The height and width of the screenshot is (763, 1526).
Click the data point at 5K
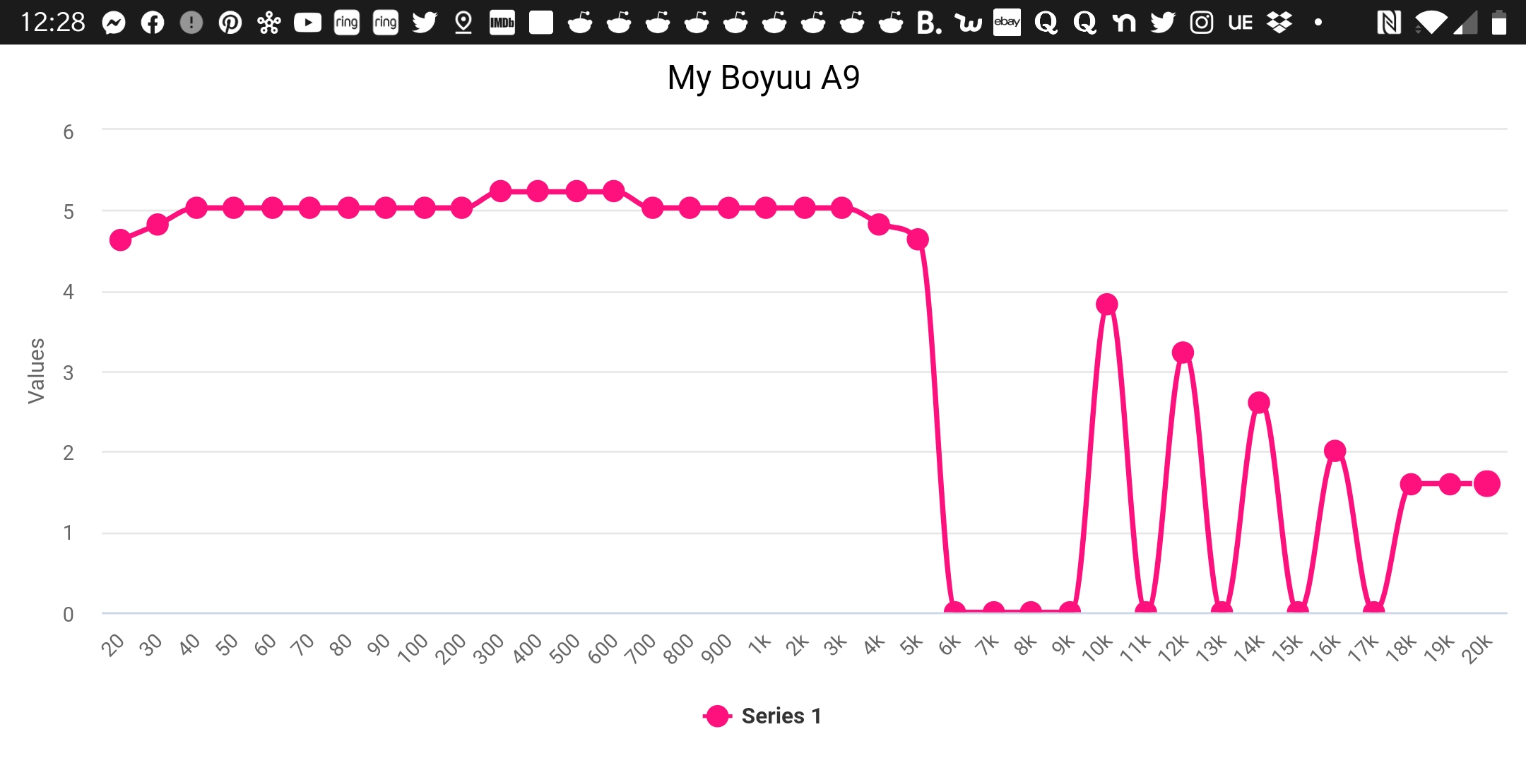coord(918,239)
